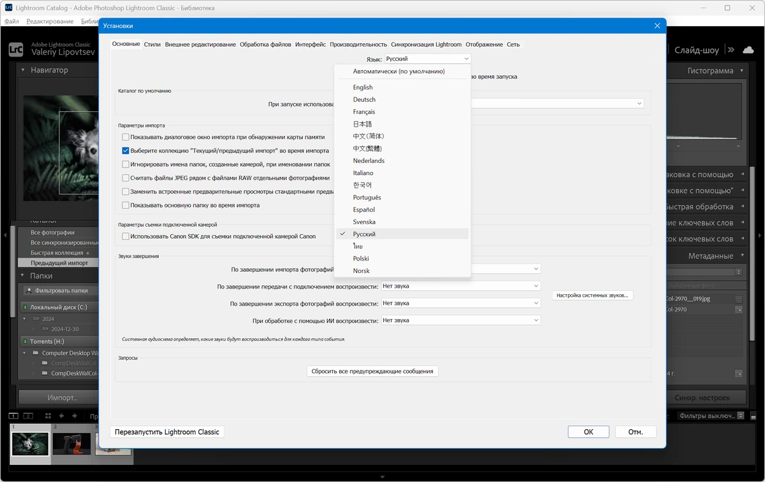This screenshot has height=482, width=765.
Task: Collapse the Папки panel
Action: 23,276
